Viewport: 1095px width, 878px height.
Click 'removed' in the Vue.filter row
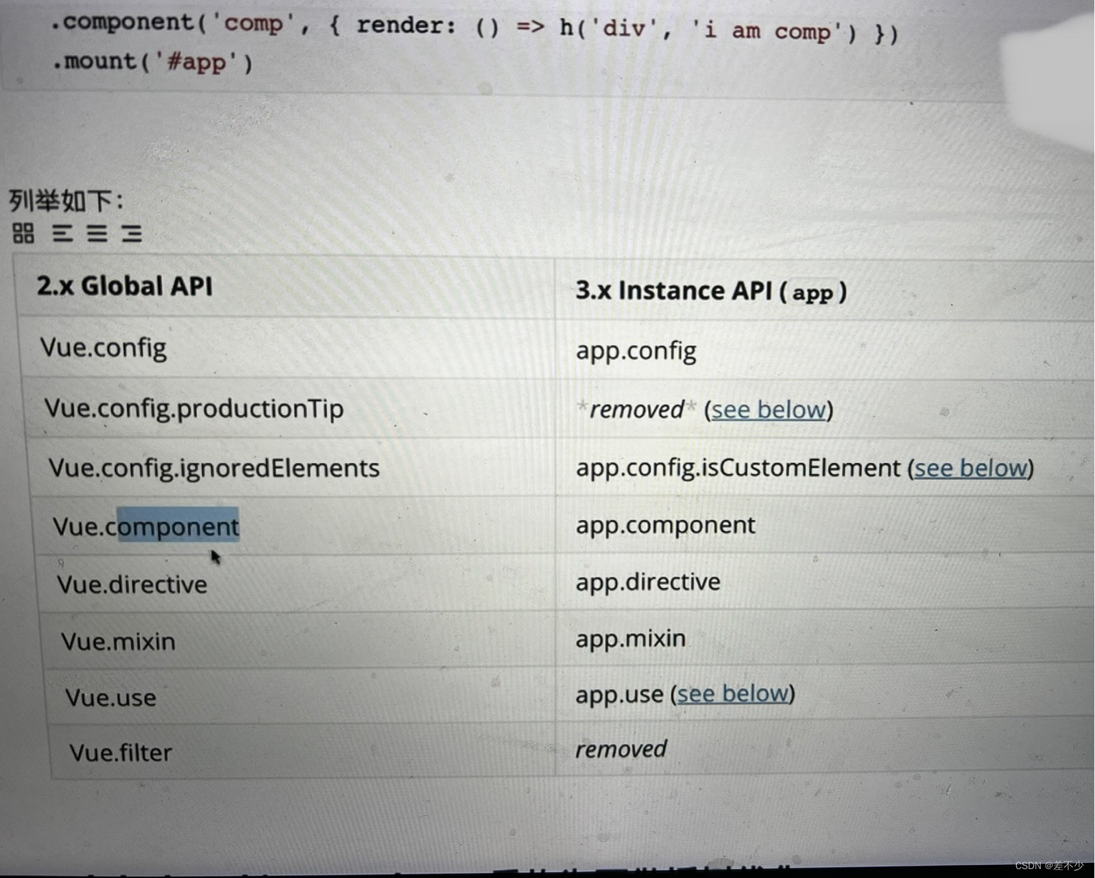point(621,749)
